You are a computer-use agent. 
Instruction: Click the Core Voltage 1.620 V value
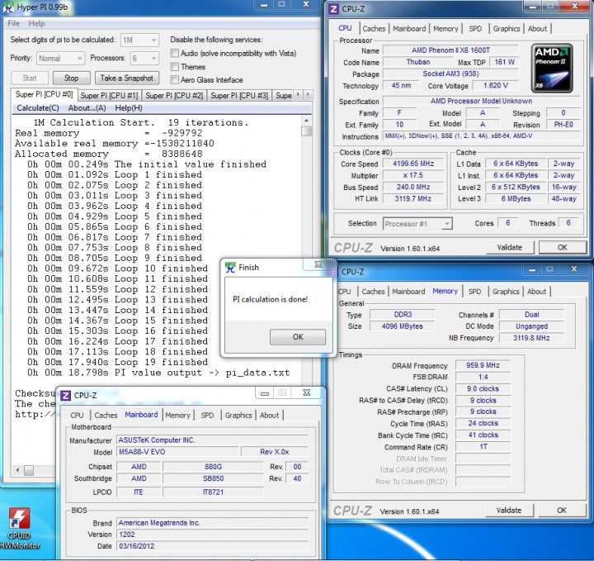click(x=496, y=86)
